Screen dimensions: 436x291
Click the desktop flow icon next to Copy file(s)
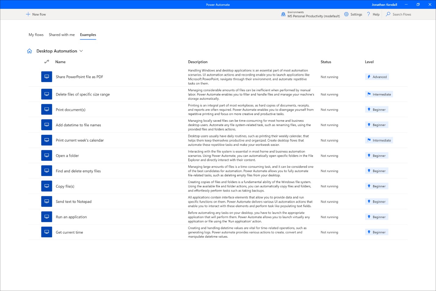coord(46,186)
